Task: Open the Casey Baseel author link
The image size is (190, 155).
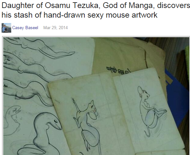Action: click(25, 28)
